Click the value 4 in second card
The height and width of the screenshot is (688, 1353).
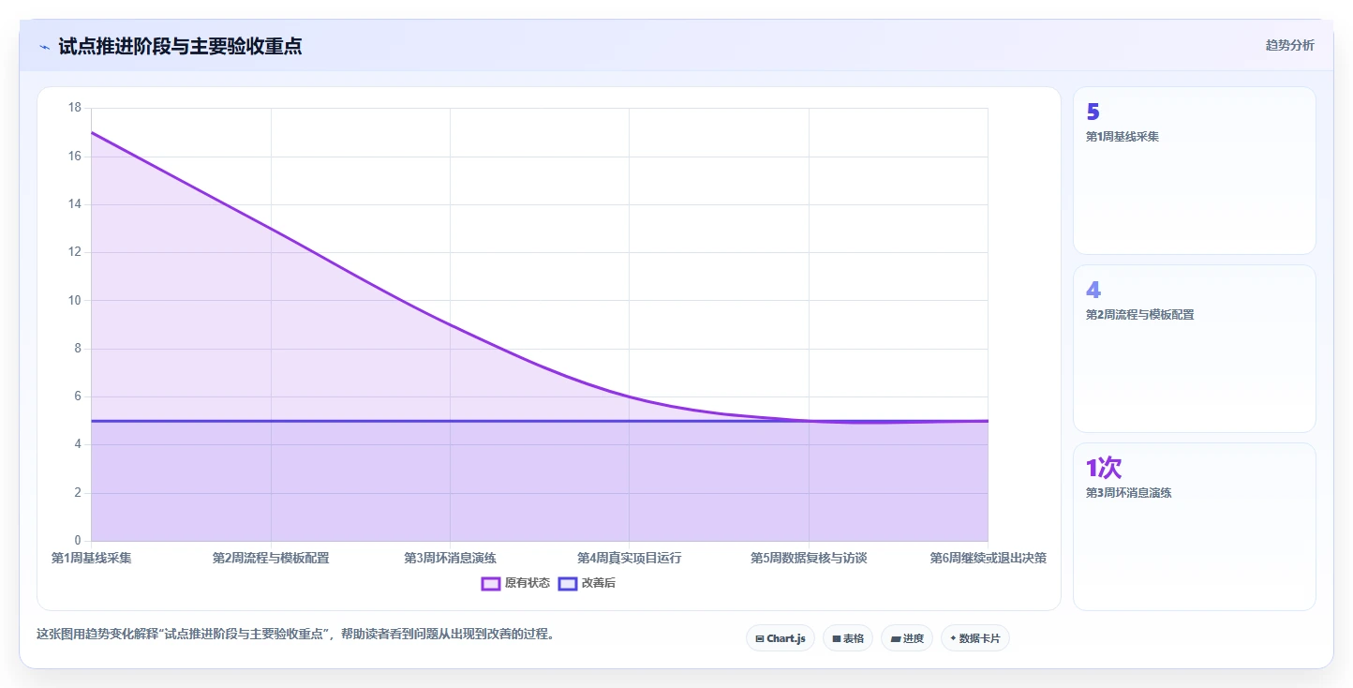[x=1093, y=291]
